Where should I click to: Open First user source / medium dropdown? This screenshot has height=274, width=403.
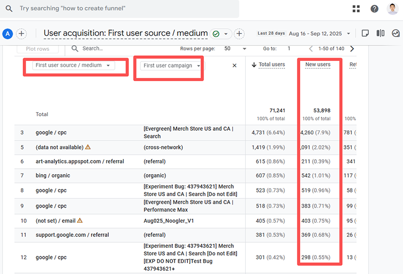coord(73,65)
